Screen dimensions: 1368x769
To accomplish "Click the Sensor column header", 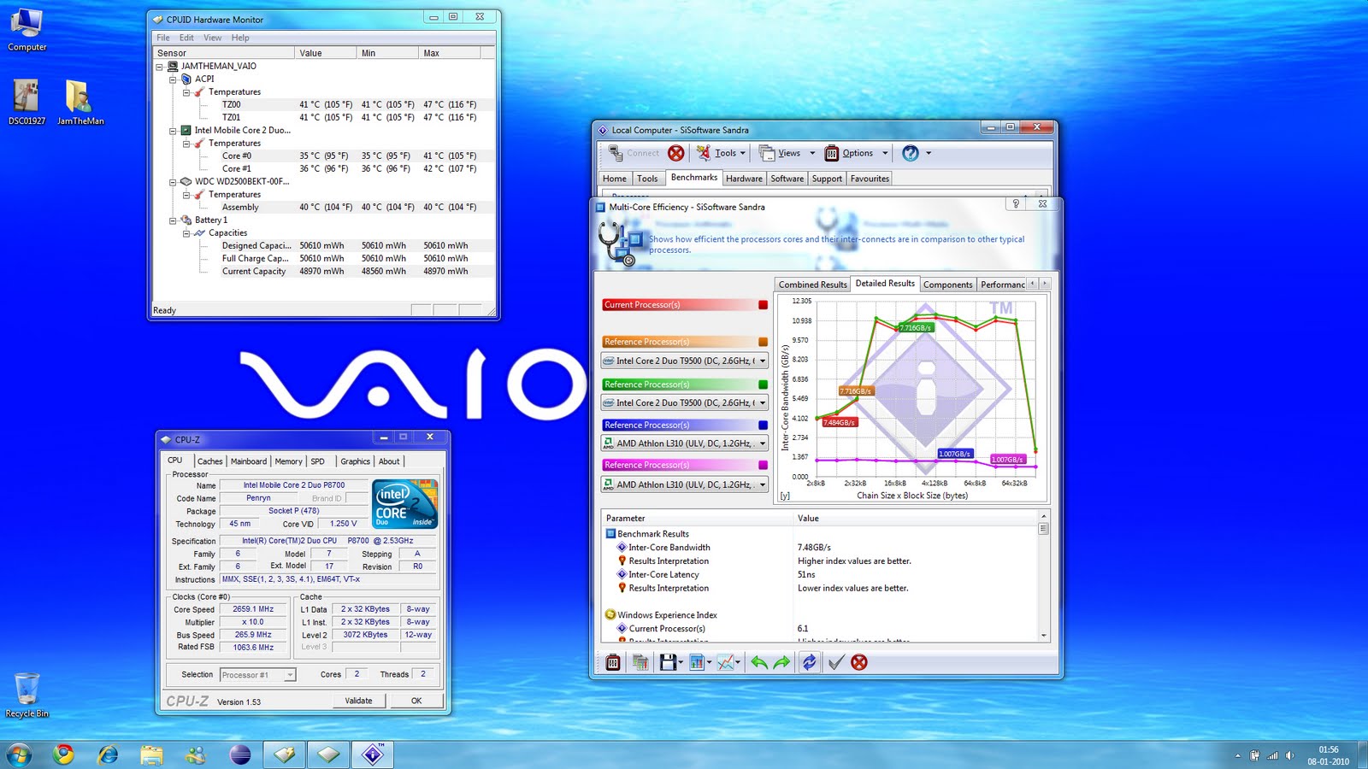I will 224,53.
